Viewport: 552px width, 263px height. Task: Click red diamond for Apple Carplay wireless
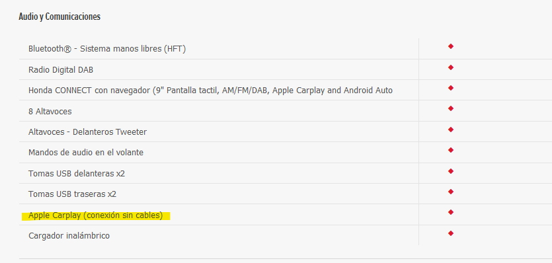click(x=451, y=212)
